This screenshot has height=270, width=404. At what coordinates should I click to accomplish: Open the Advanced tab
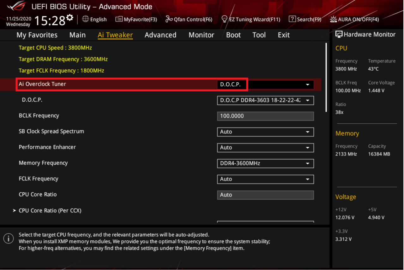coord(160,35)
